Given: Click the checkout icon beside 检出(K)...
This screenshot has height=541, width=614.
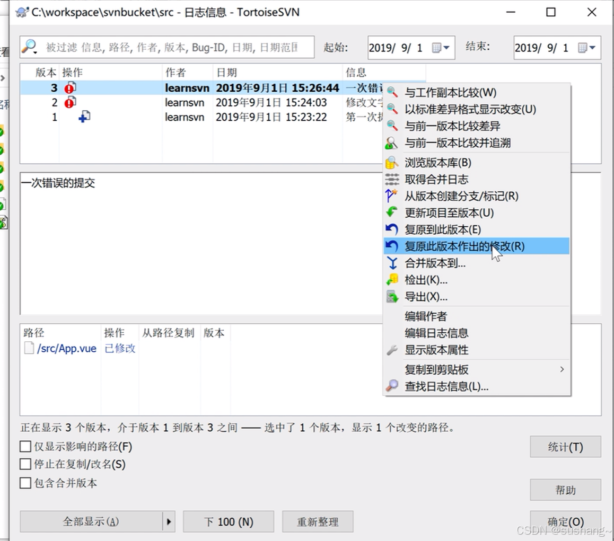Looking at the screenshot, I should click(392, 280).
